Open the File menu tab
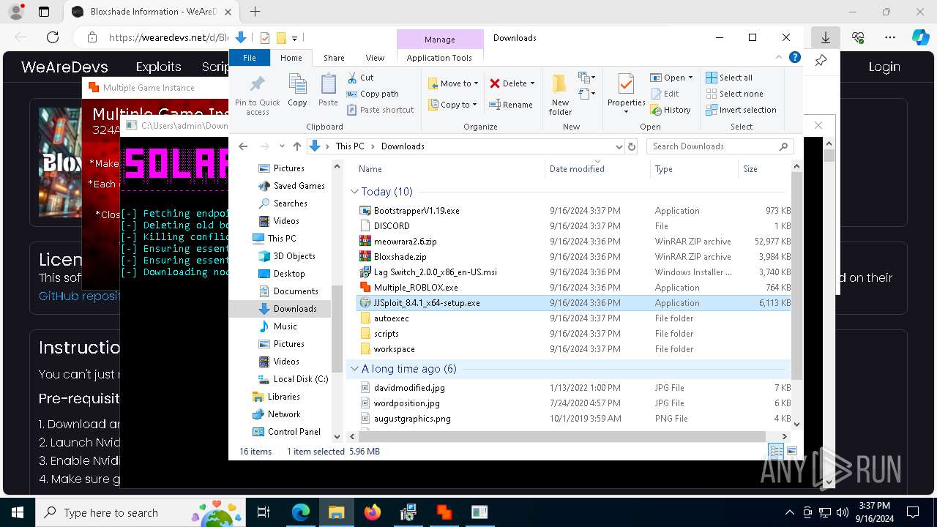Image resolution: width=937 pixels, height=527 pixels. tap(250, 58)
